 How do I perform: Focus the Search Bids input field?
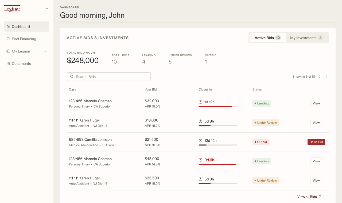click(x=109, y=77)
